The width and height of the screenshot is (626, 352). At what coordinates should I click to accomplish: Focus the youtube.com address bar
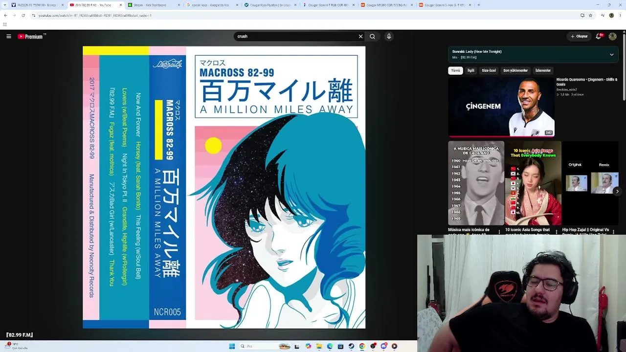click(303, 15)
